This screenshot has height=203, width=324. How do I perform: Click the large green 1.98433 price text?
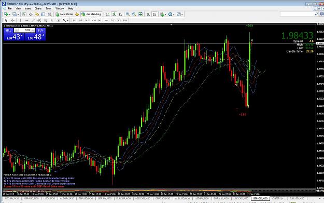click(297, 36)
